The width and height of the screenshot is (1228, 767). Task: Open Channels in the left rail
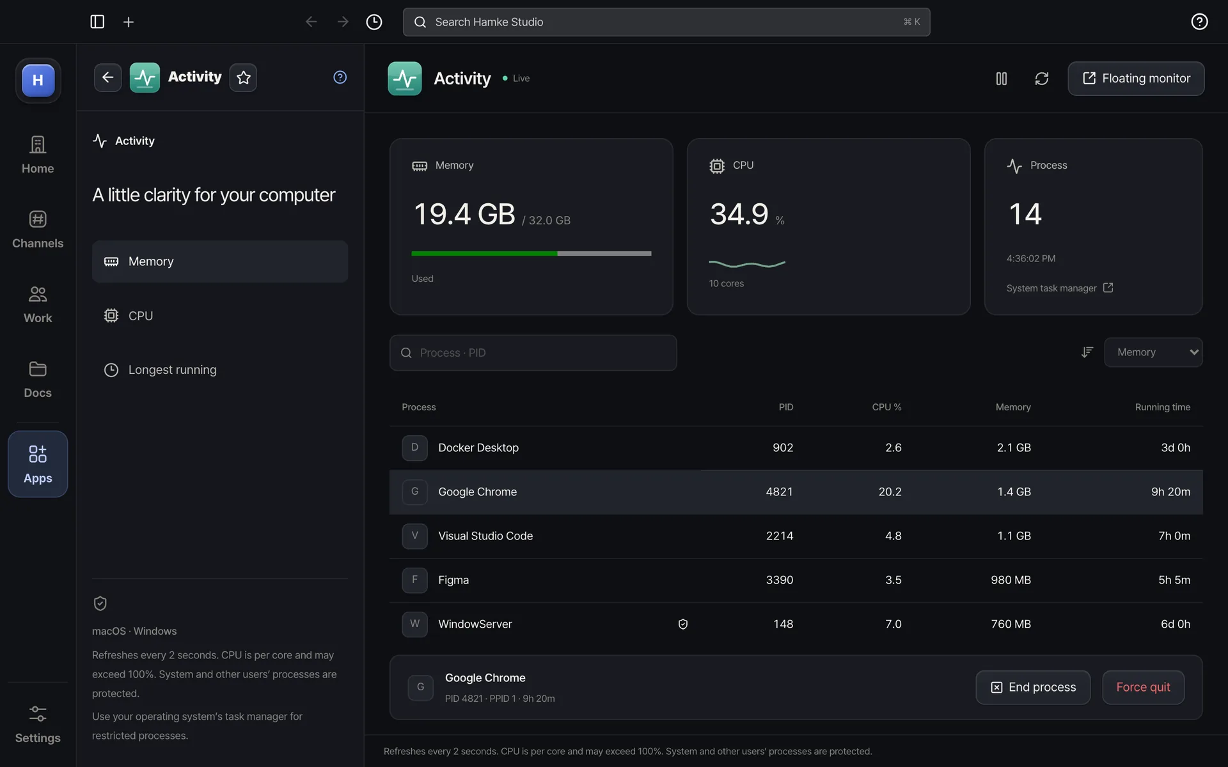(38, 229)
